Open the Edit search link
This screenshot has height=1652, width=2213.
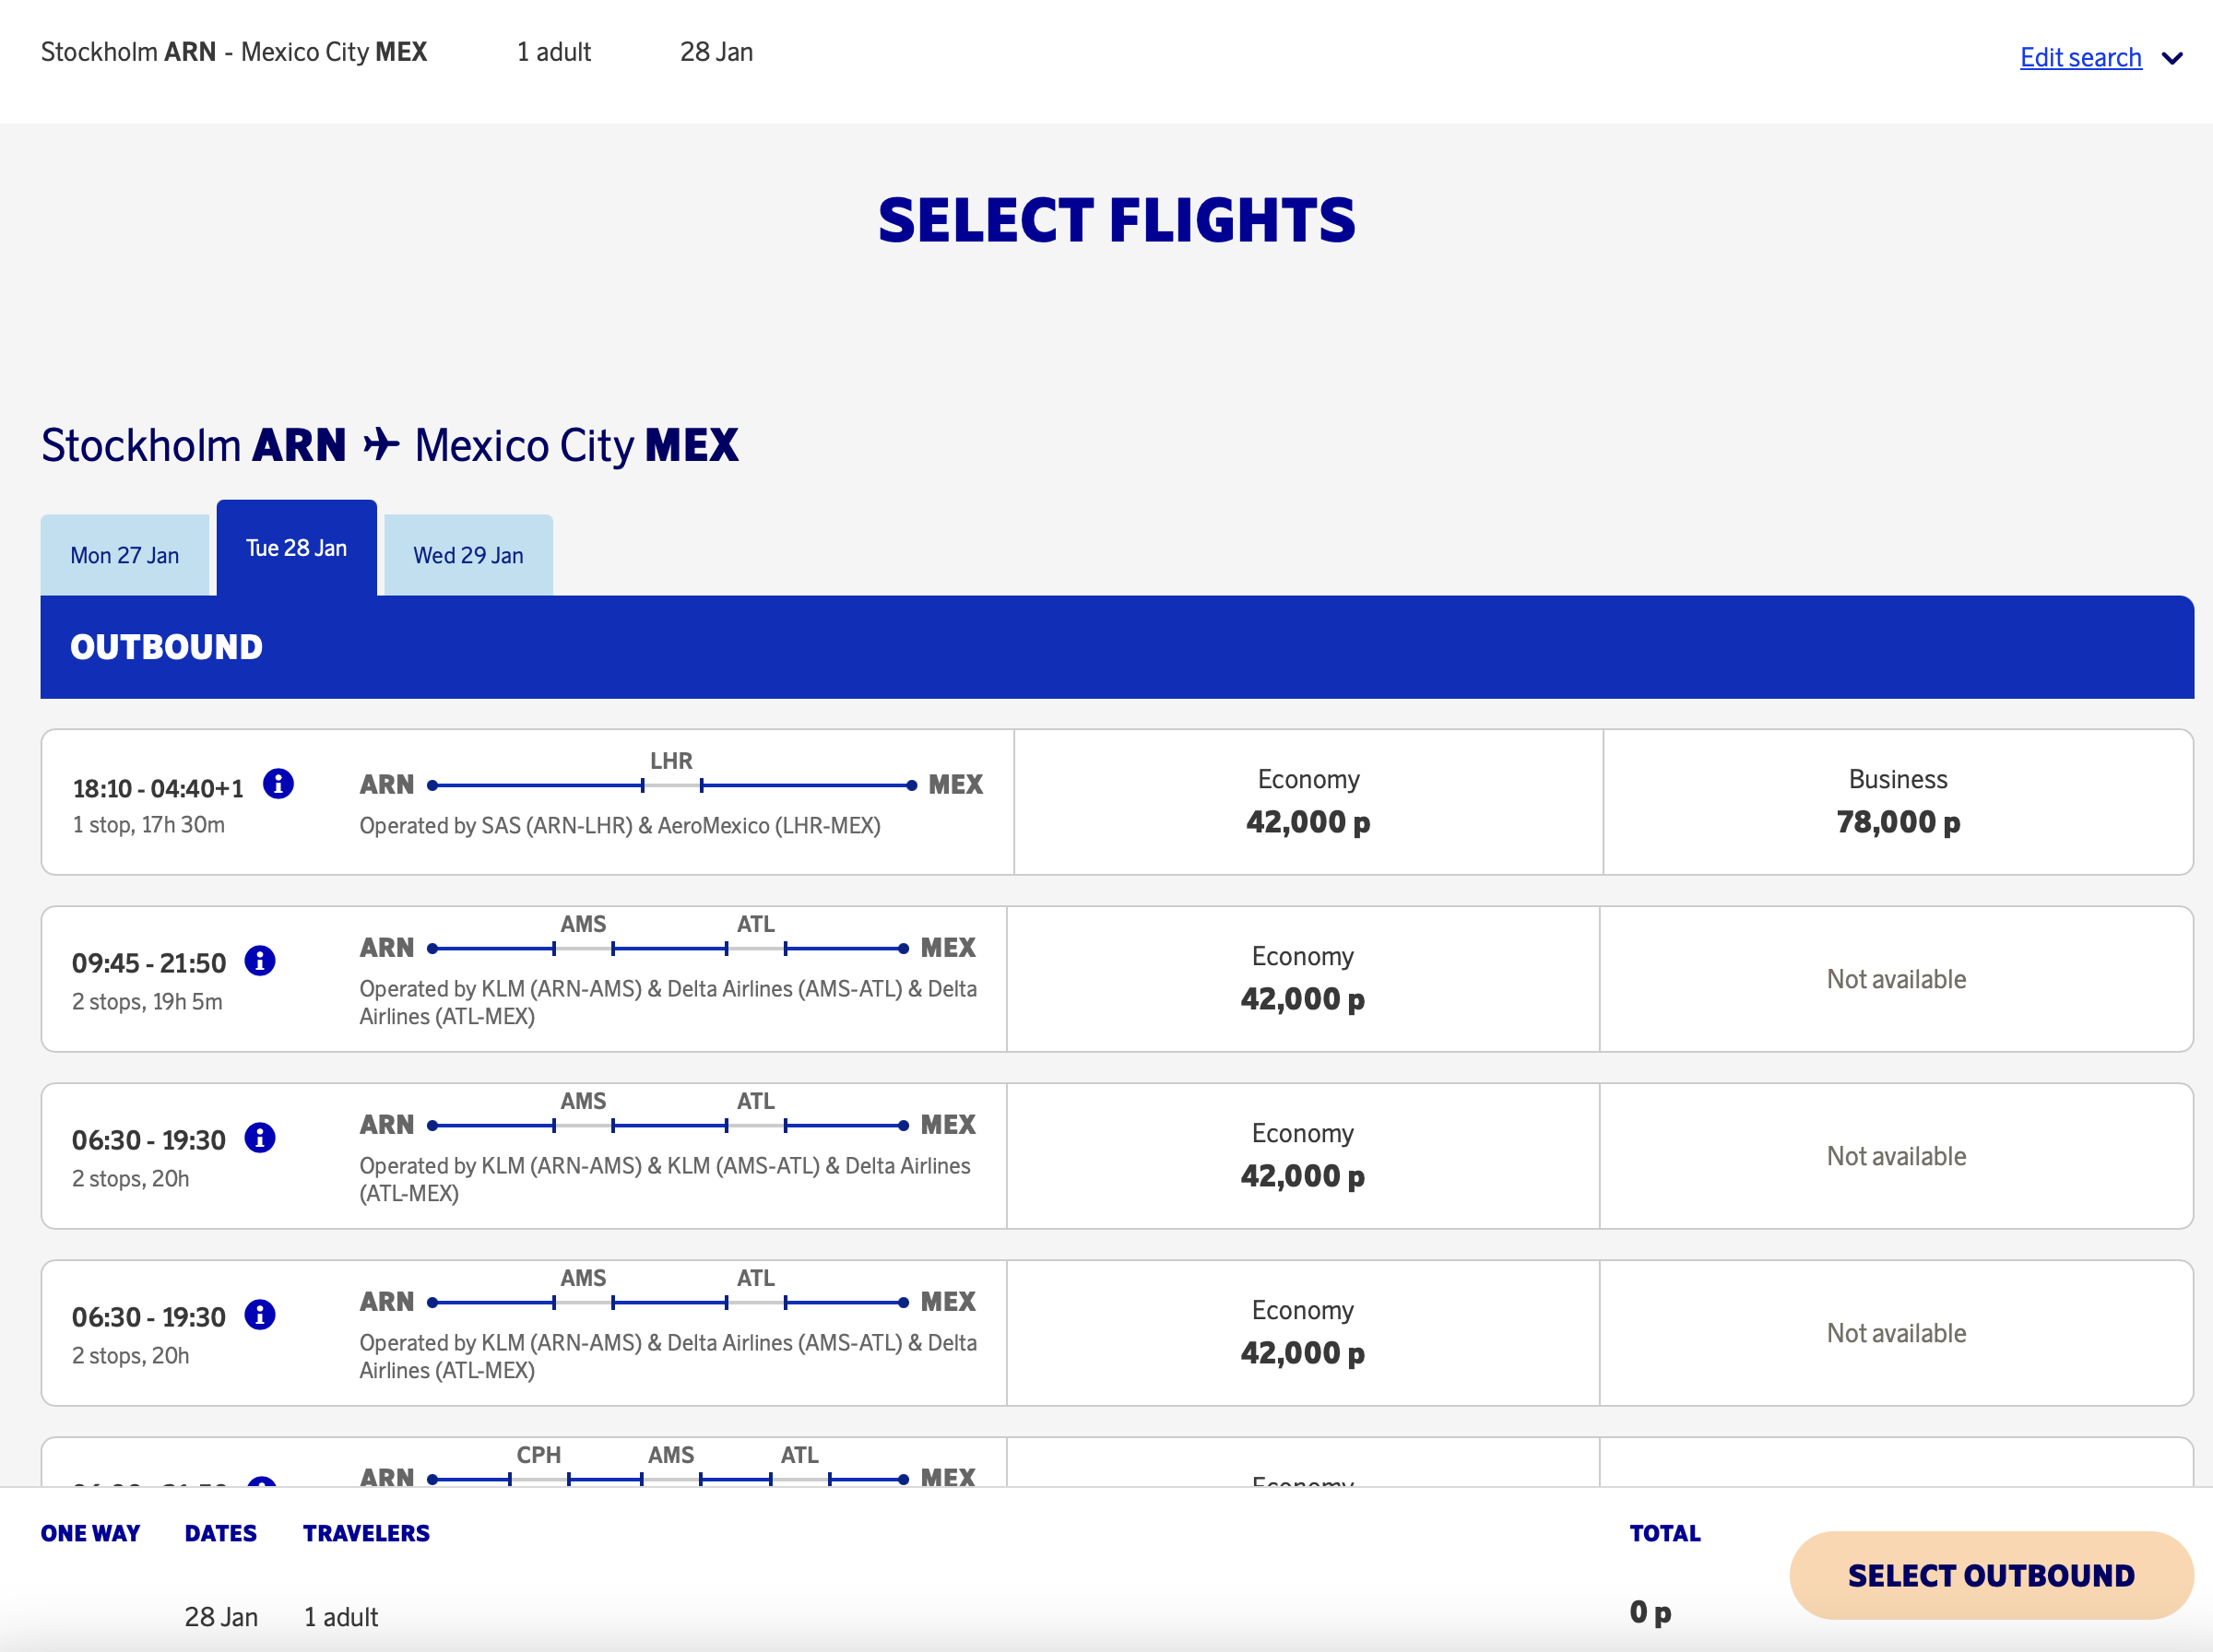pos(2080,58)
